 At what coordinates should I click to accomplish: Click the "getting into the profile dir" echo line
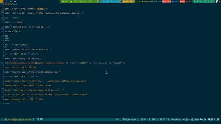coord(28,27)
